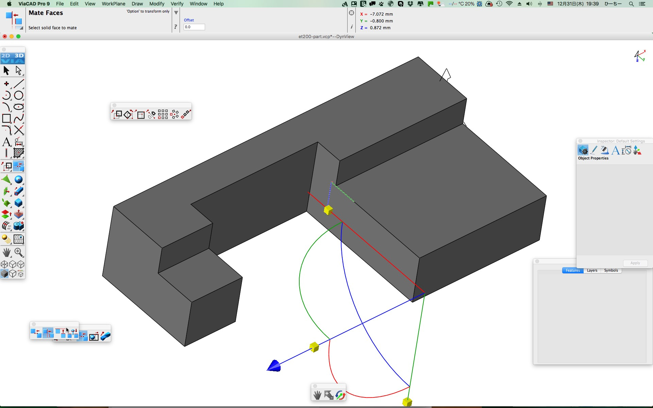Select the spline curve tool

tap(19, 118)
